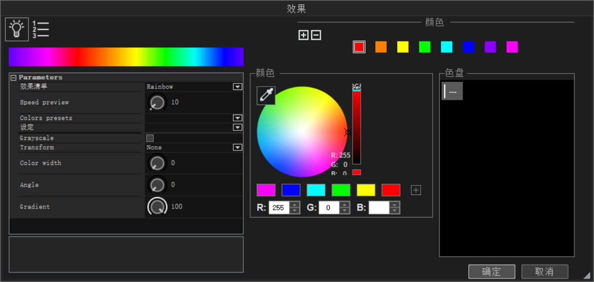Click the light bulb effect icon
This screenshot has width=594, height=282.
coord(16,29)
